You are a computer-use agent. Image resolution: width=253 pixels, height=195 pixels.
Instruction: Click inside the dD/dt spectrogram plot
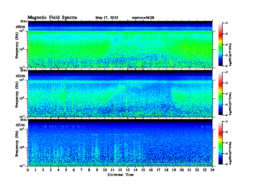point(120,93)
